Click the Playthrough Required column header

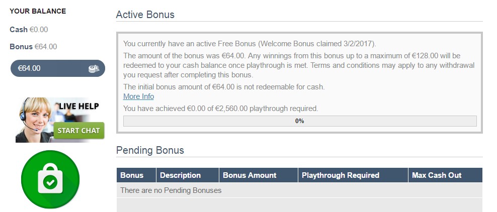coord(340,175)
